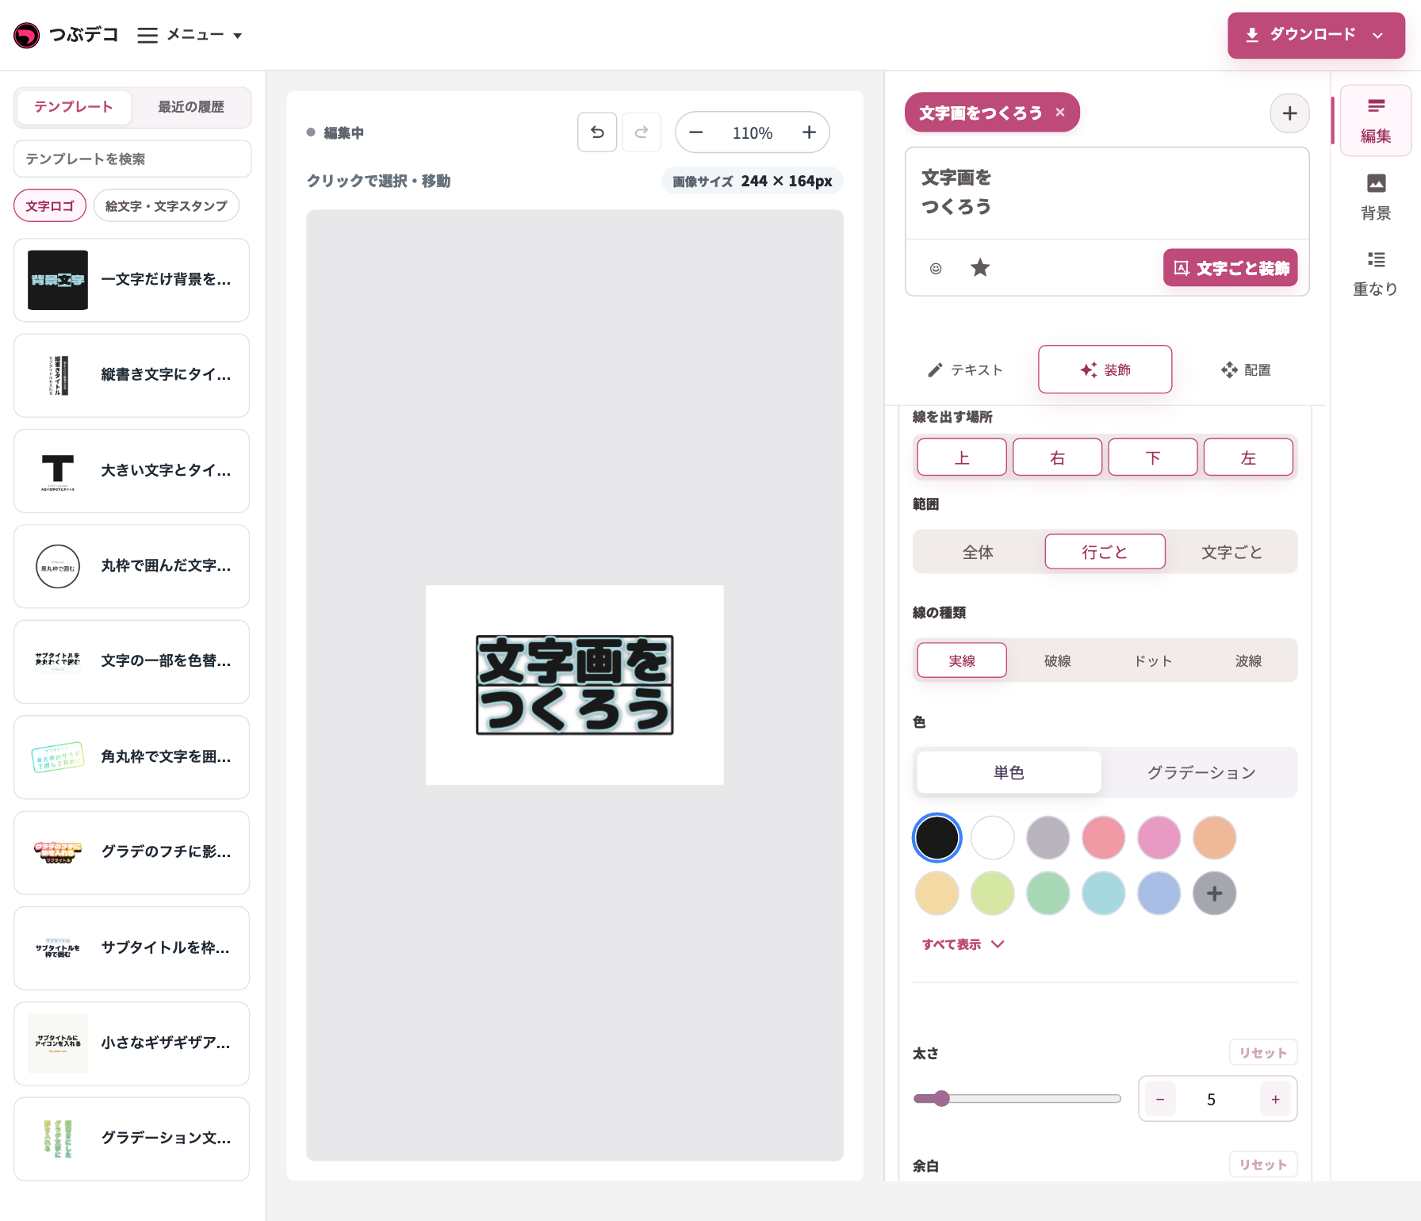Screen dimensions: 1421x1221
Task: Click the redo arrow icon
Action: (642, 132)
